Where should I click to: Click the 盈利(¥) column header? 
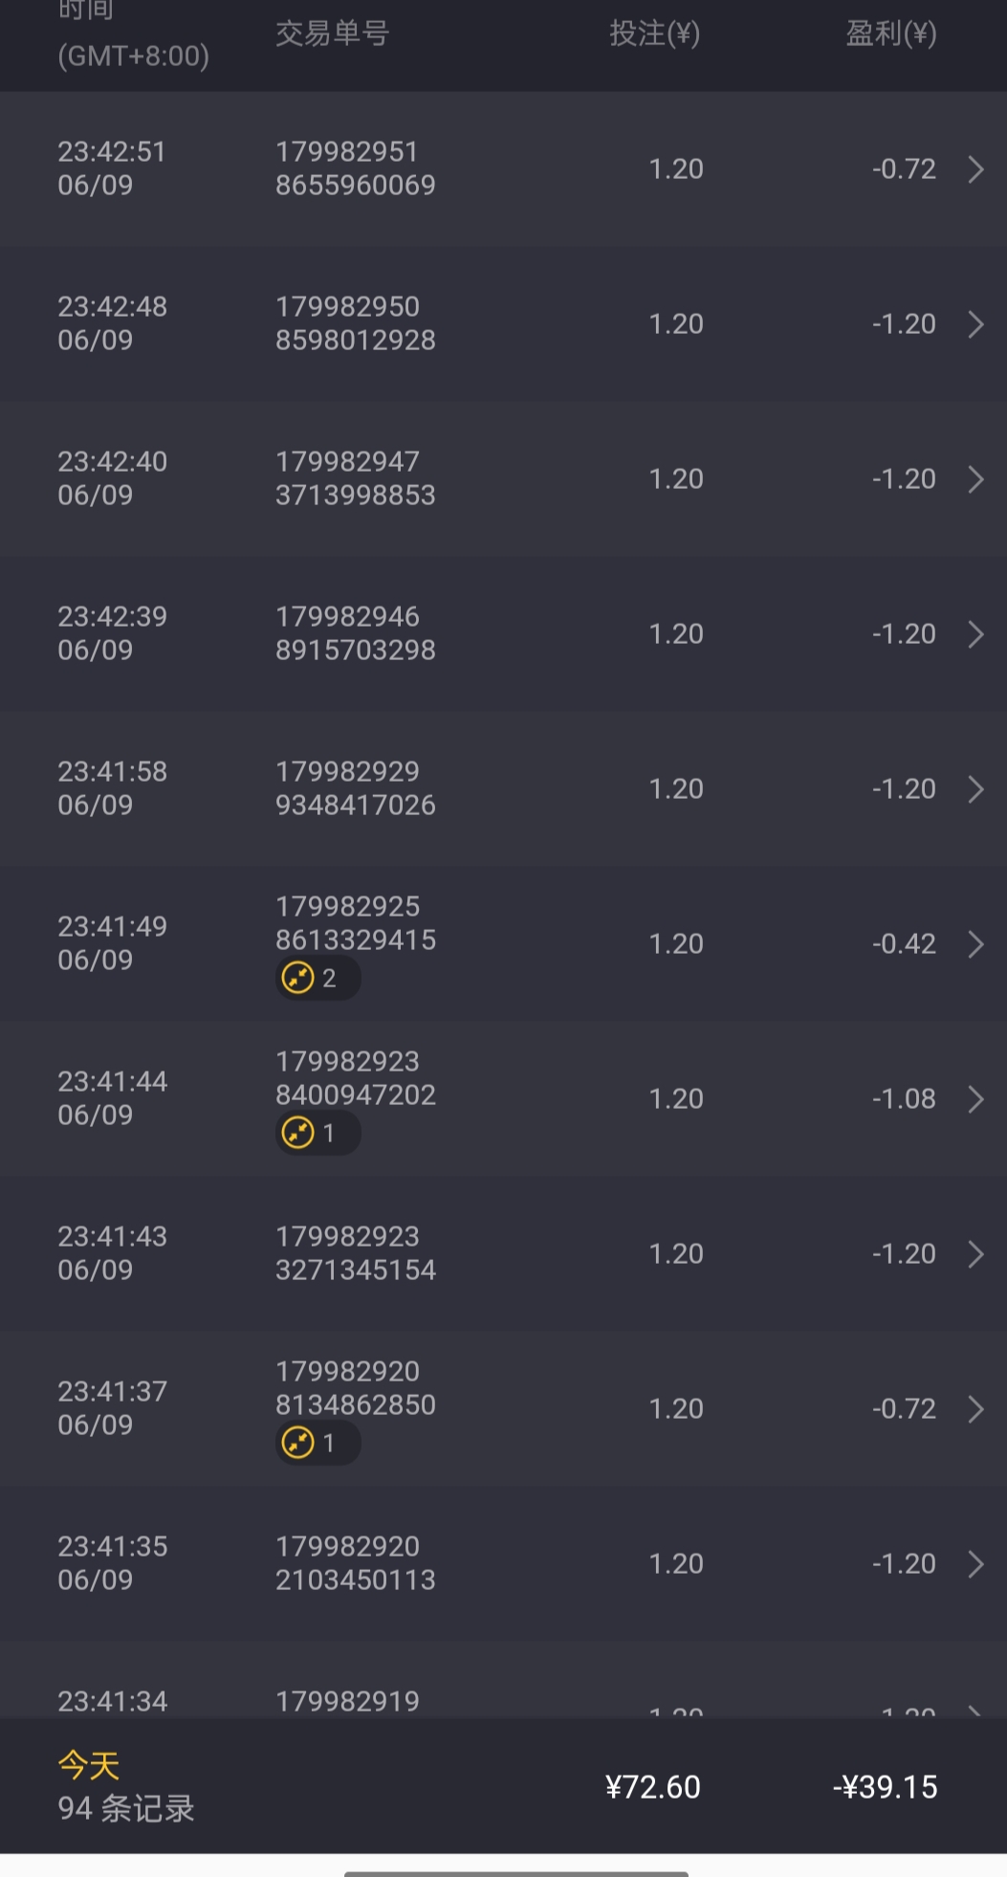click(890, 34)
